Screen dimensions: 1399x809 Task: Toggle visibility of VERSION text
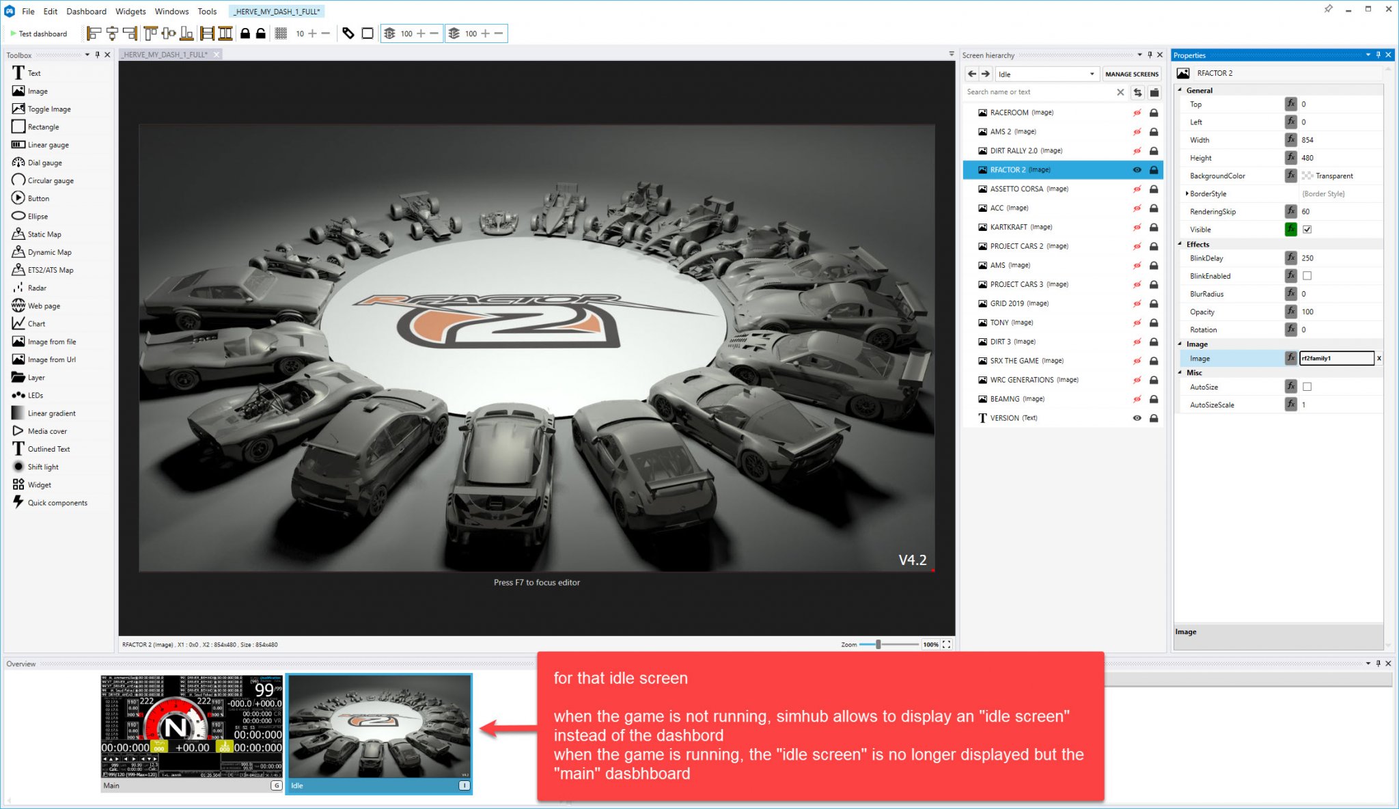[x=1137, y=418]
